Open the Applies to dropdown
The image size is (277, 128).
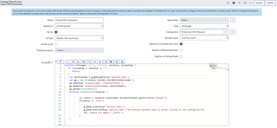click(x=79, y=26)
